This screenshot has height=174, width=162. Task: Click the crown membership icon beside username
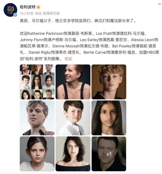coord(38,7)
